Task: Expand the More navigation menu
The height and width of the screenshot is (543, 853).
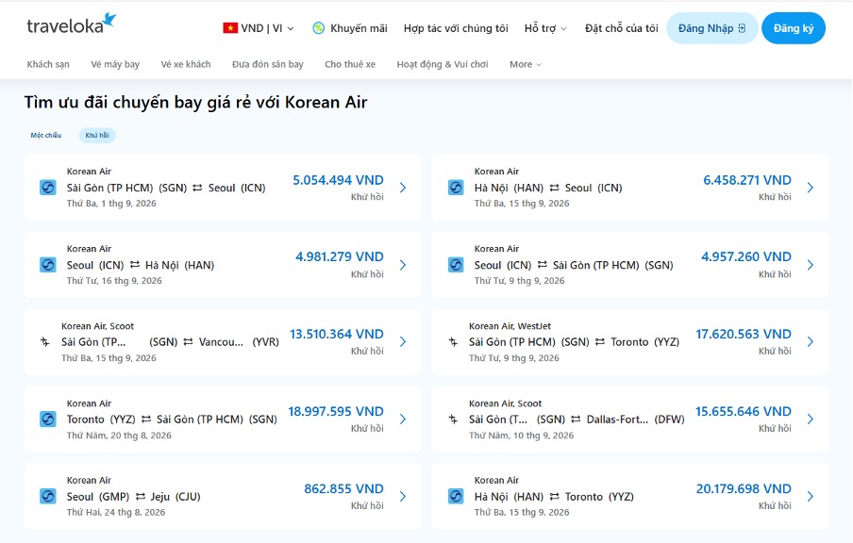Action: [x=526, y=64]
